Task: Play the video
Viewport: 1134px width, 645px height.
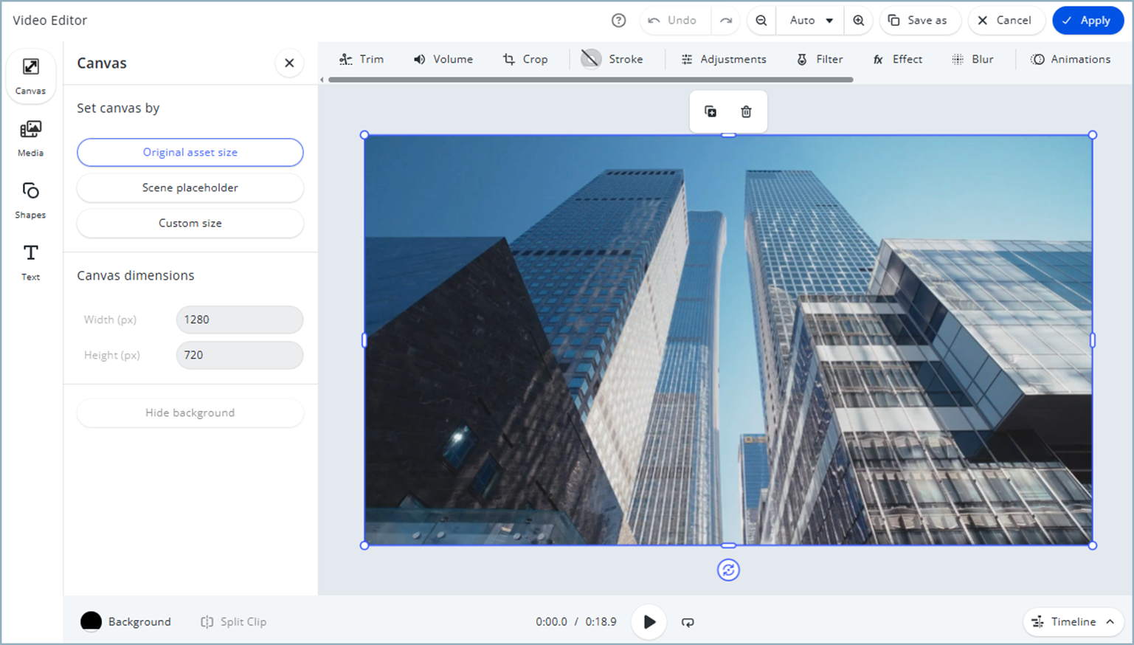Action: point(649,622)
